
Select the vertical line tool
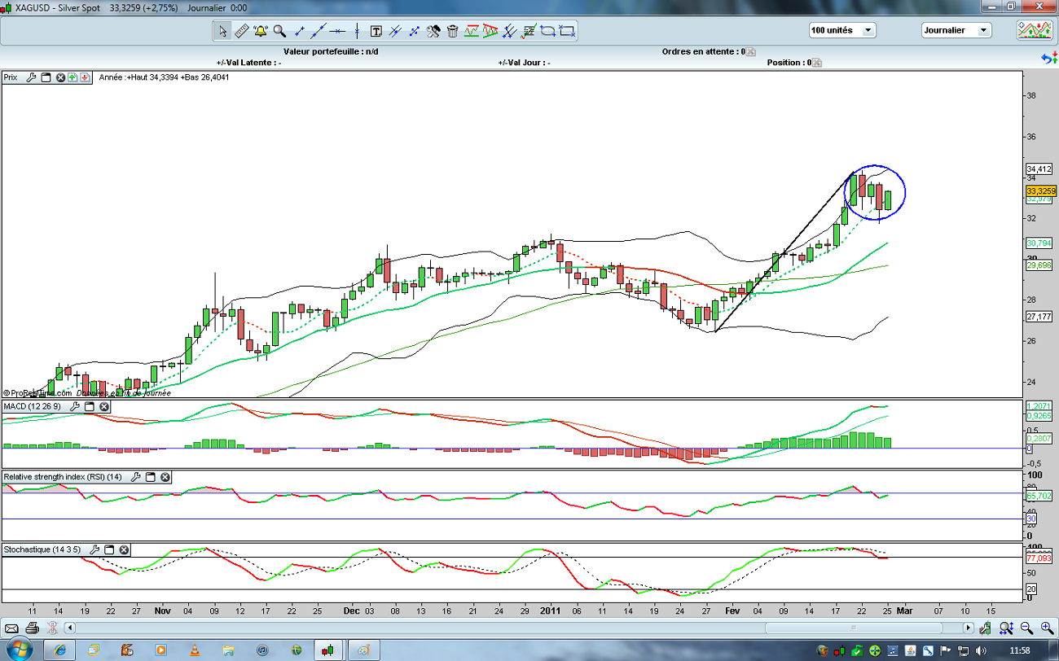356,31
